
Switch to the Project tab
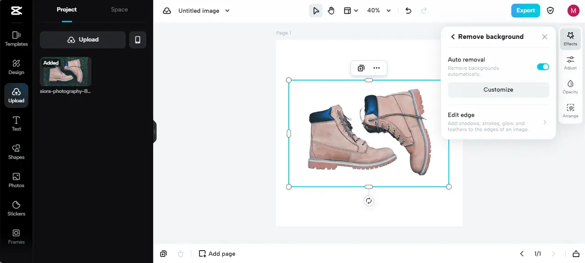click(67, 10)
